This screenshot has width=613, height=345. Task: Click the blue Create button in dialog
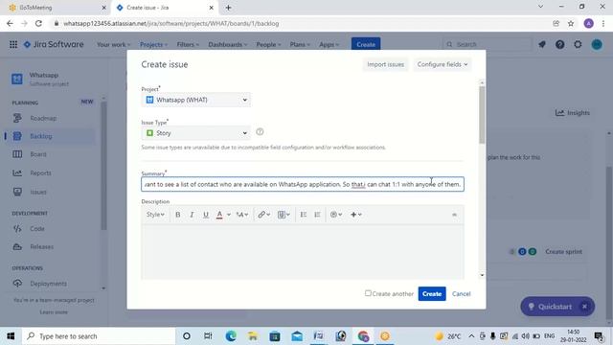click(x=432, y=294)
